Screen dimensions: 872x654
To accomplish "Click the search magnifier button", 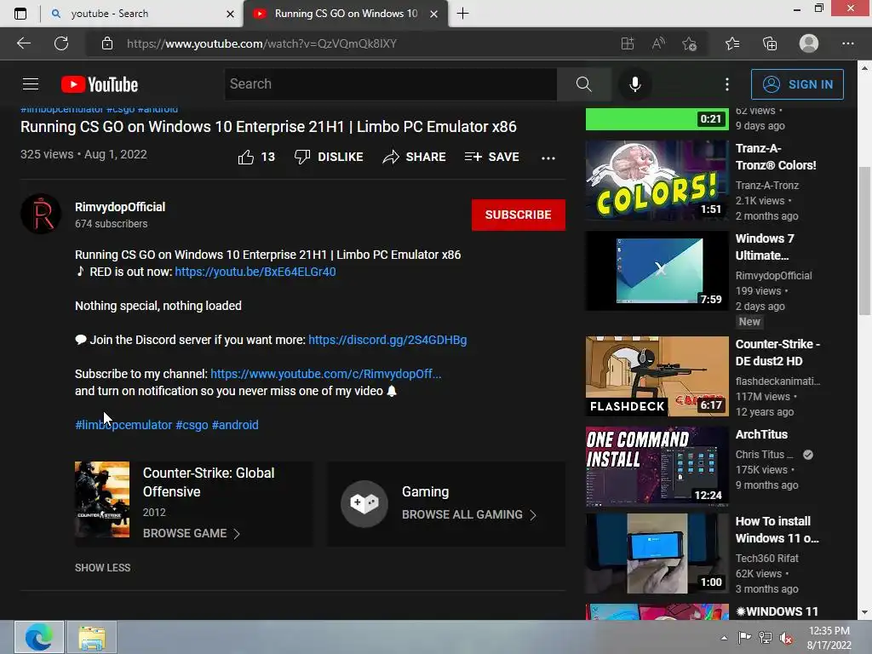I will (x=584, y=84).
